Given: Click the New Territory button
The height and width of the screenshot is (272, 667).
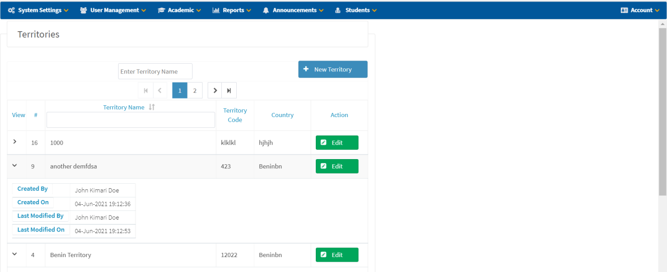Looking at the screenshot, I should point(333,69).
